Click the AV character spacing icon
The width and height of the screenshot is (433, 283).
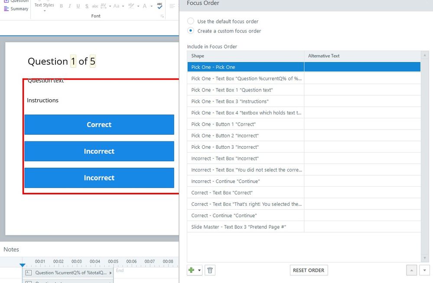tap(104, 6)
